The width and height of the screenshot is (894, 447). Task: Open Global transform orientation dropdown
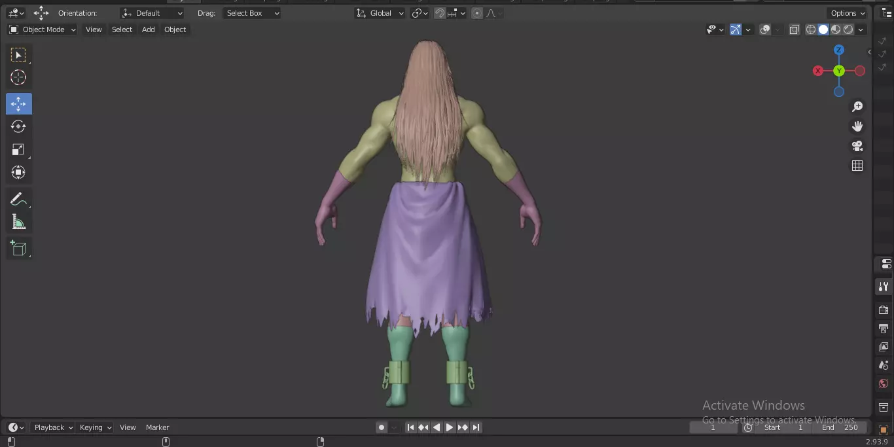click(x=380, y=13)
